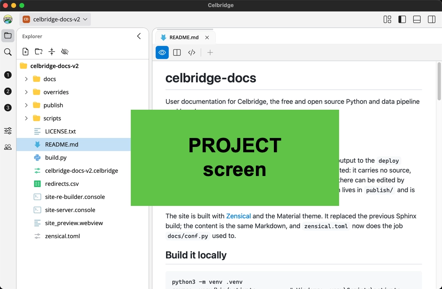Select the overrides folder icon

(36, 92)
